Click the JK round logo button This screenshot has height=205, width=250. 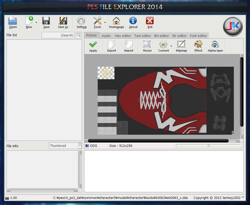click(233, 27)
